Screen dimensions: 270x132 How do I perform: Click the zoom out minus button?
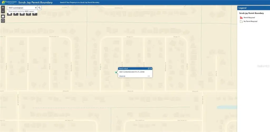[3, 11]
